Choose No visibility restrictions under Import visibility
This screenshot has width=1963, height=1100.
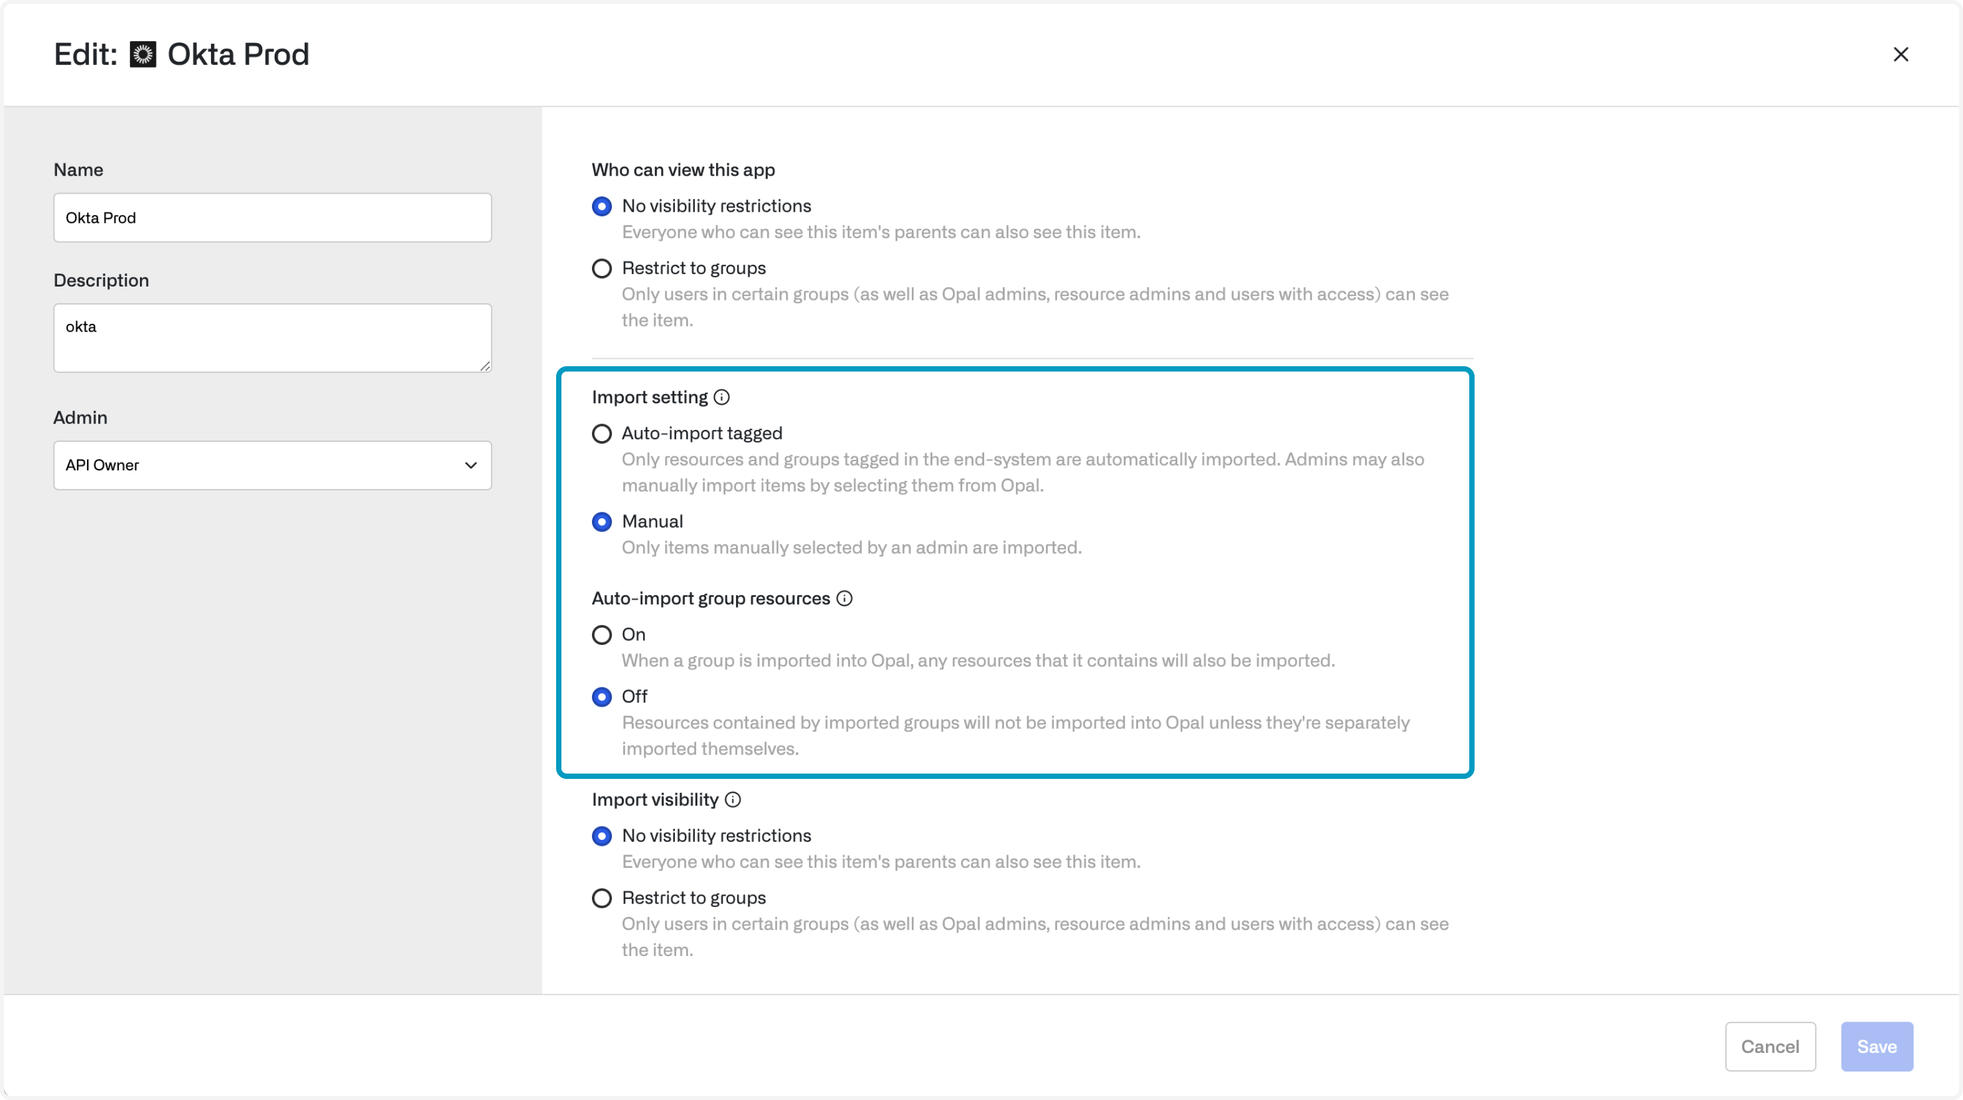point(602,836)
